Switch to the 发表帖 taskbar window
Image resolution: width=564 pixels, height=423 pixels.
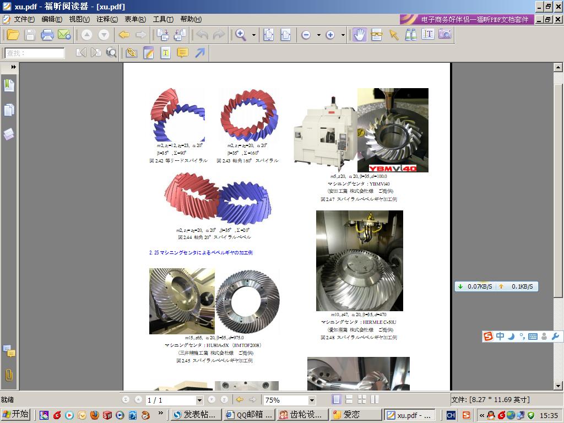tap(196, 415)
